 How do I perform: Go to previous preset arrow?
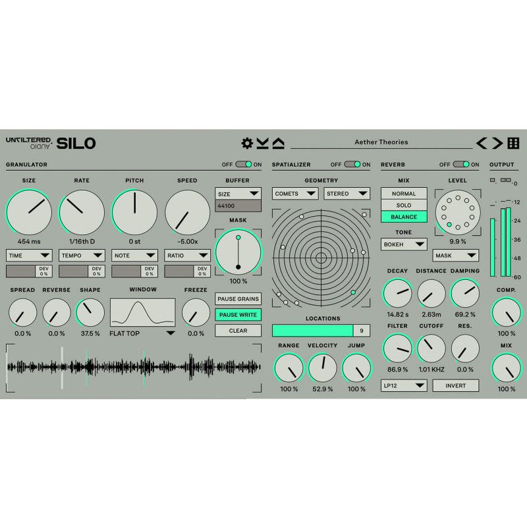coord(482,143)
